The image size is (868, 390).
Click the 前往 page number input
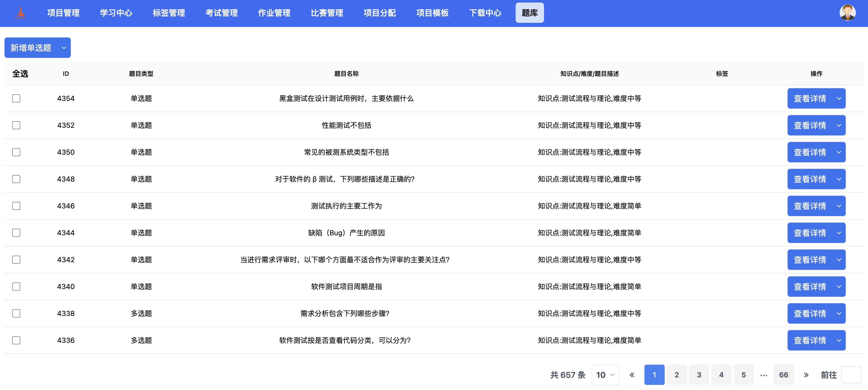click(x=851, y=375)
